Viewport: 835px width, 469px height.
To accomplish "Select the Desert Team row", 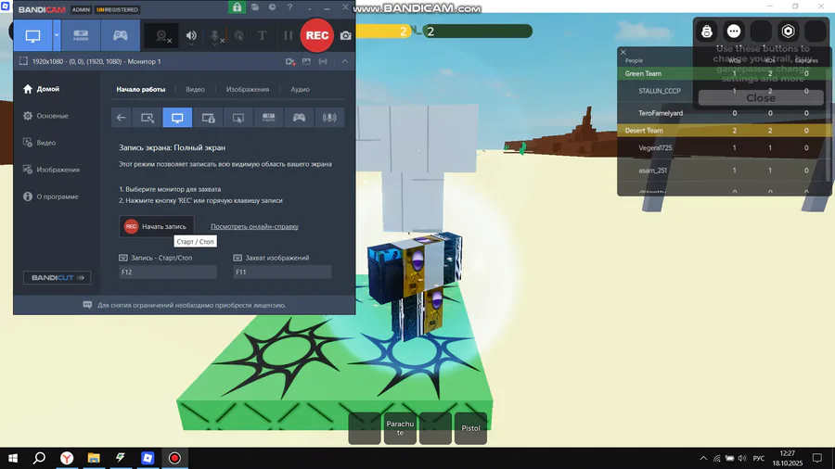I will [x=725, y=131].
